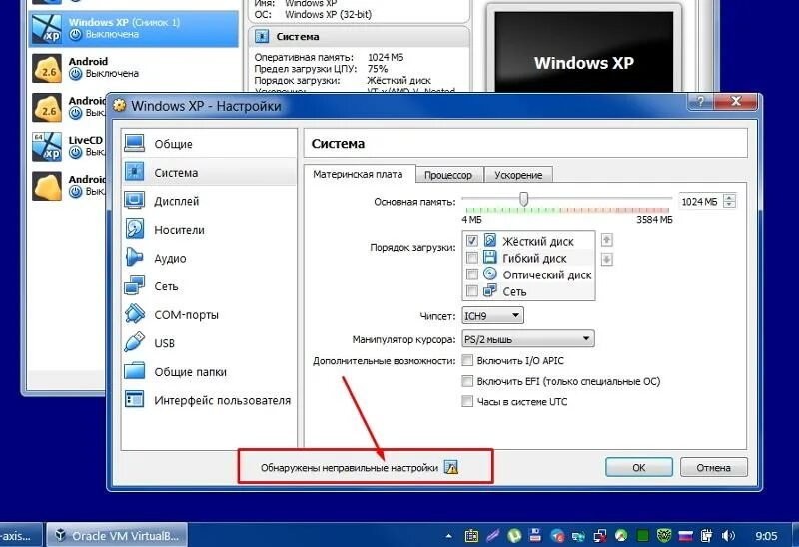Select the COM-порты connector icon
799x547 pixels.
click(x=135, y=314)
